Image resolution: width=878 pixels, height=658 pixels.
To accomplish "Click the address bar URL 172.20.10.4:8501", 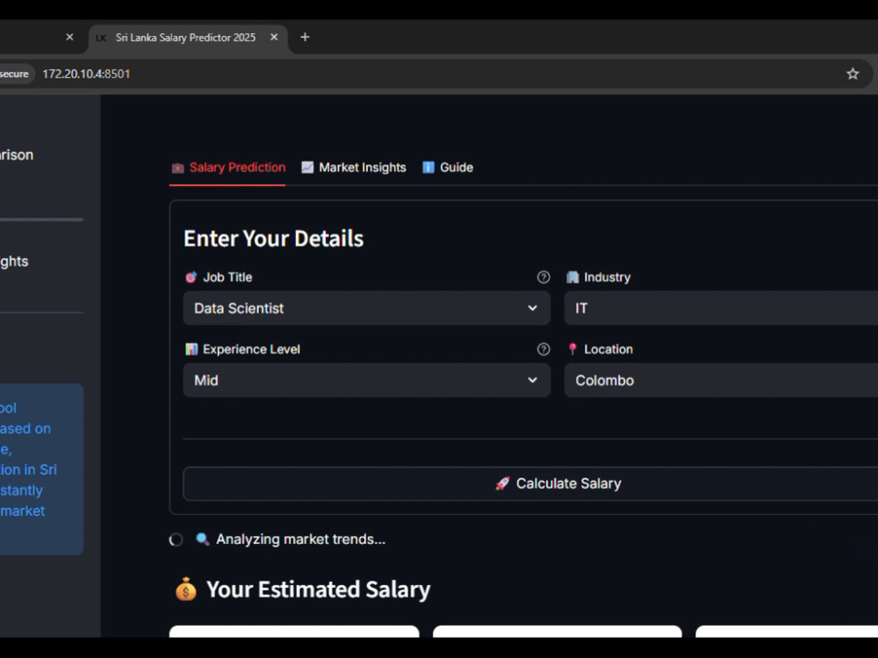I will 86,74.
